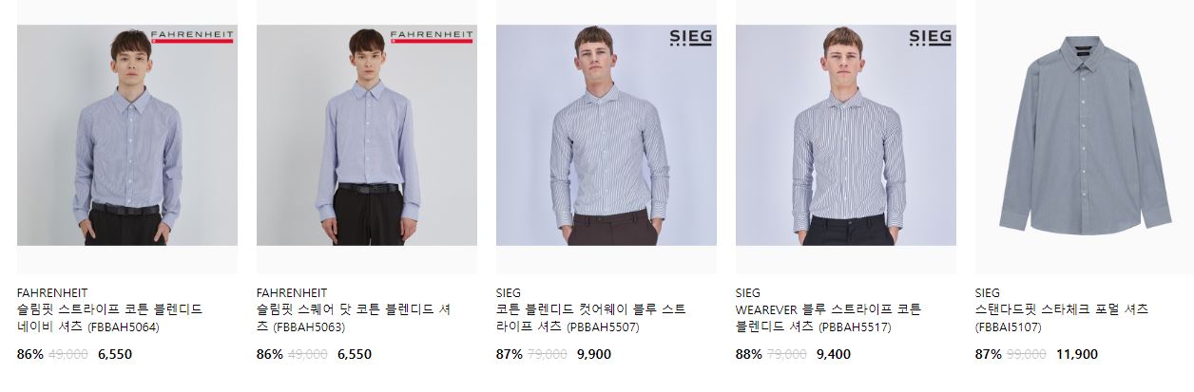Select FAHRENHEIT brand name under second product
1194x392 pixels.
coord(292,293)
